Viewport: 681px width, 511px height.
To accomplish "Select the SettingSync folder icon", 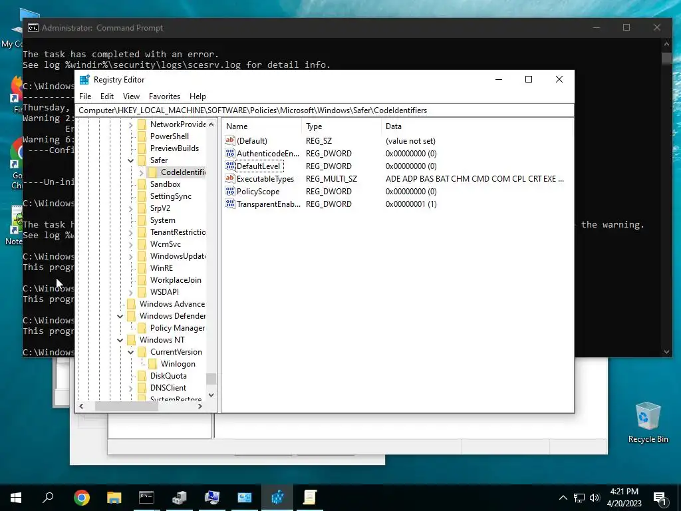I will (x=142, y=196).
